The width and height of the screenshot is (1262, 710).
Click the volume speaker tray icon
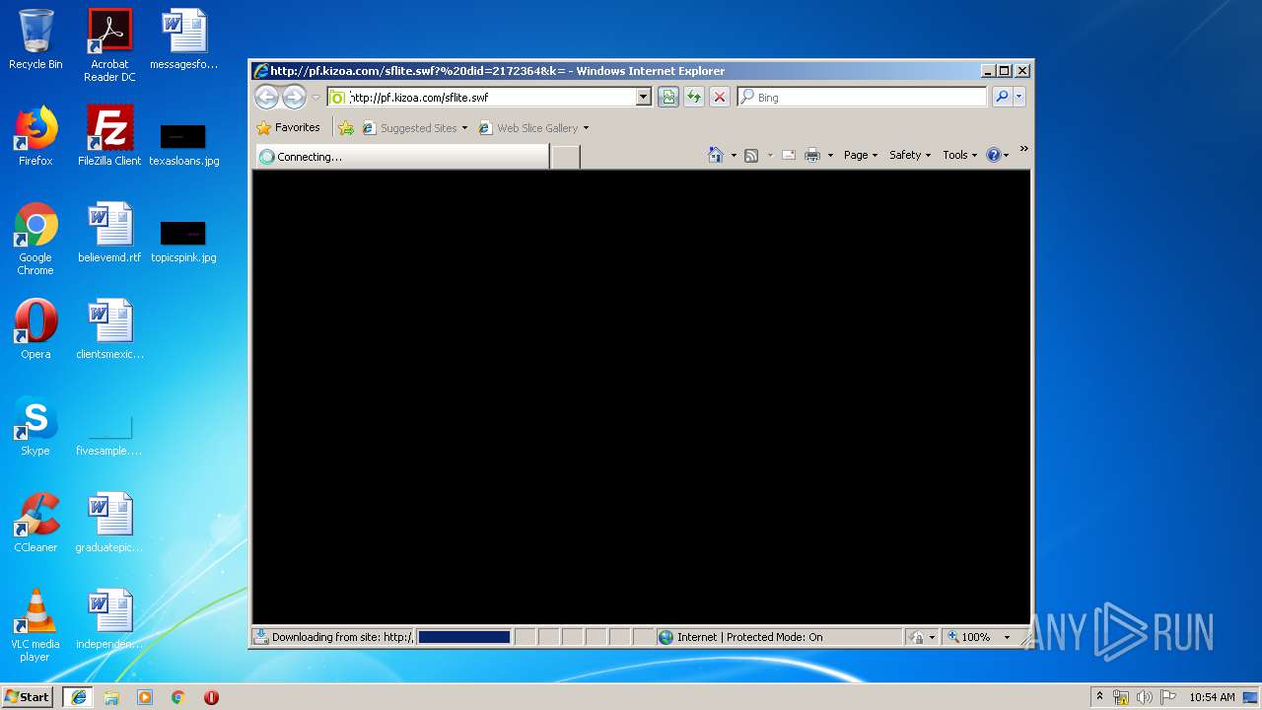pyautogui.click(x=1145, y=697)
